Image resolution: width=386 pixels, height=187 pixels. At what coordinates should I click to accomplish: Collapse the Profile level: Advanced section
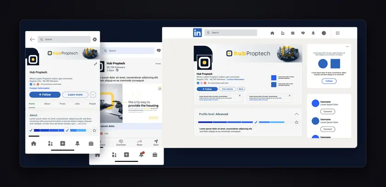[297, 114]
